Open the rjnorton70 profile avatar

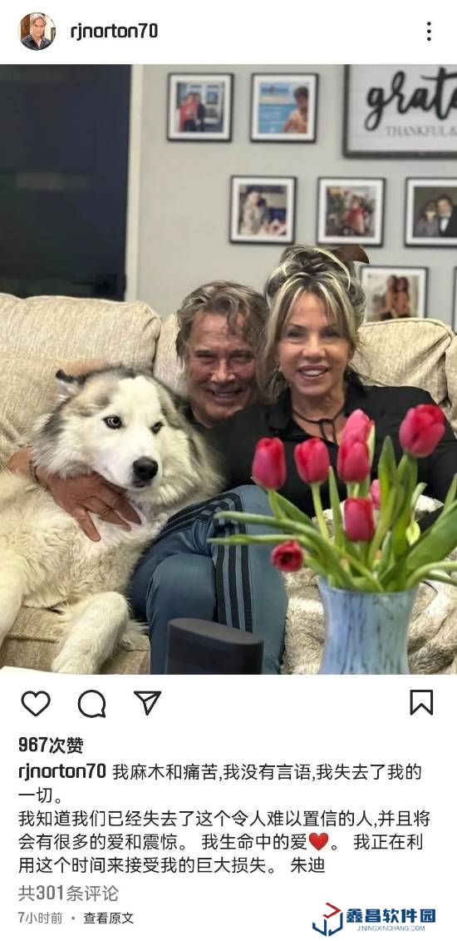pos(37,32)
